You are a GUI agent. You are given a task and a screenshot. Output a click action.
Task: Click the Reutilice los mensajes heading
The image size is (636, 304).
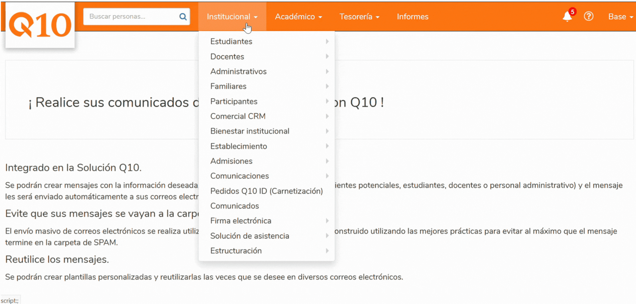pos(57,259)
